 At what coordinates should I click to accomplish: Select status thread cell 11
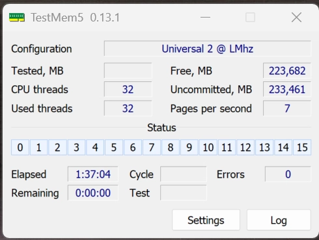click(227, 148)
